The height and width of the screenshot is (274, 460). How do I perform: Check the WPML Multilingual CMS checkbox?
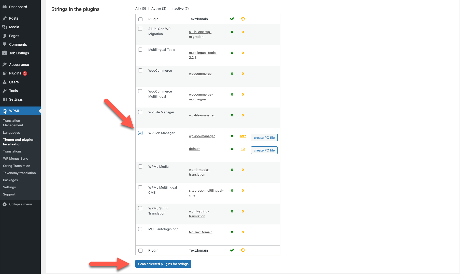(140, 187)
